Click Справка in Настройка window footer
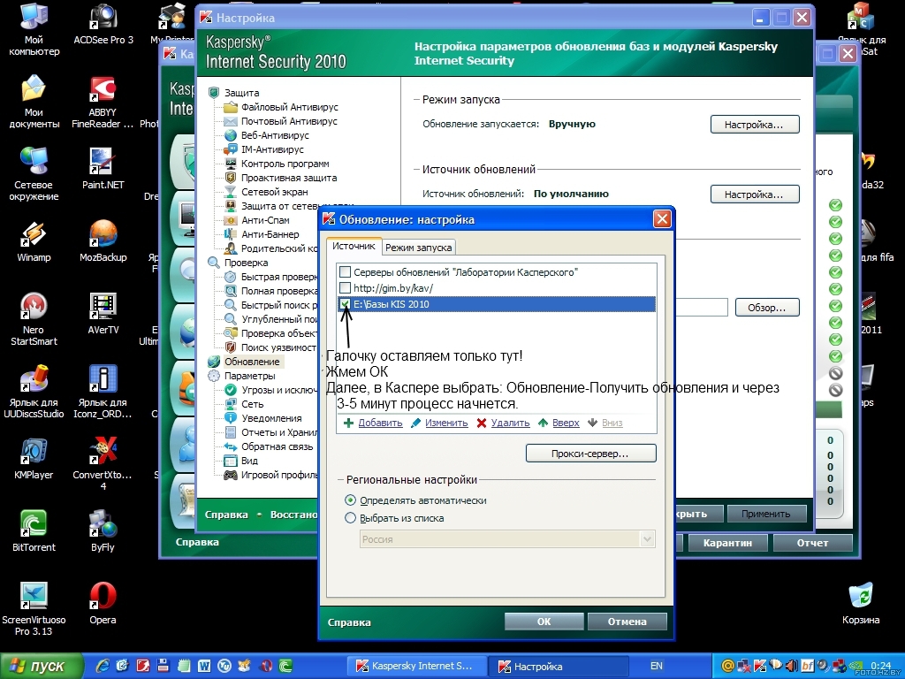 point(226,515)
